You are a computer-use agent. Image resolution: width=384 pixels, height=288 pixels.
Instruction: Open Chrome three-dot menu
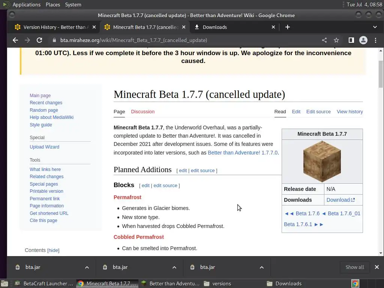(375, 40)
